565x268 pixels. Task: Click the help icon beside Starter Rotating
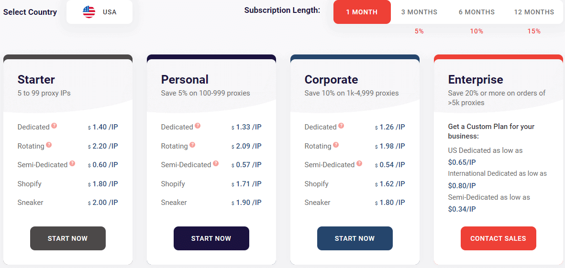pos(49,145)
